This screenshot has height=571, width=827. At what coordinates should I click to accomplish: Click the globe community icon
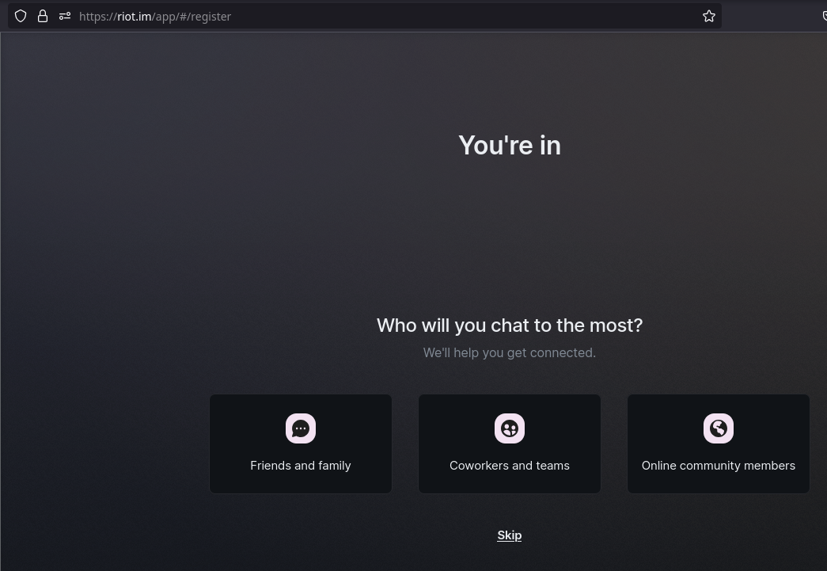coord(719,428)
